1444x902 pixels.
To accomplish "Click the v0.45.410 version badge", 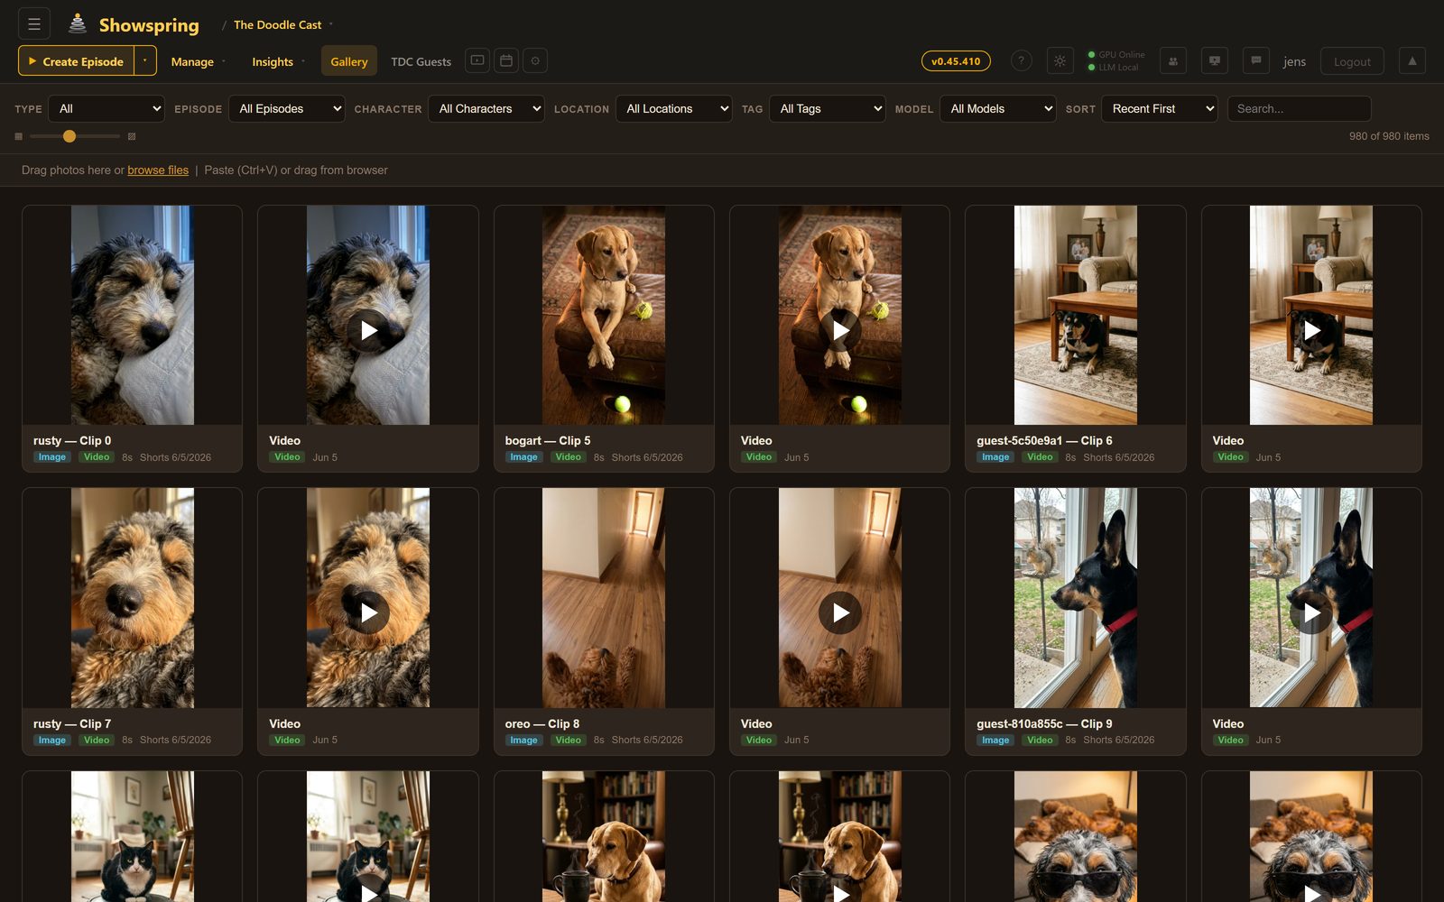I will coord(956,60).
